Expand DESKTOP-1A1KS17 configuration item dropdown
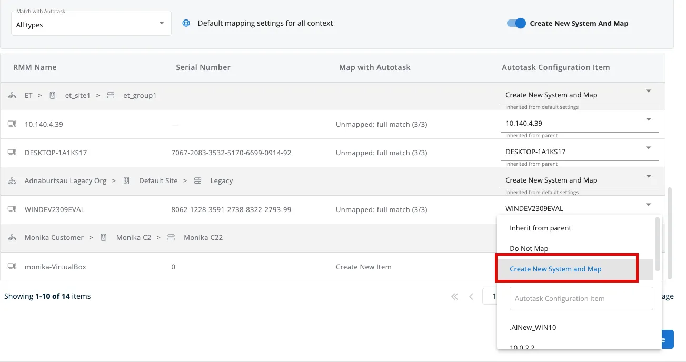Image resolution: width=686 pixels, height=362 pixels. (x=648, y=148)
